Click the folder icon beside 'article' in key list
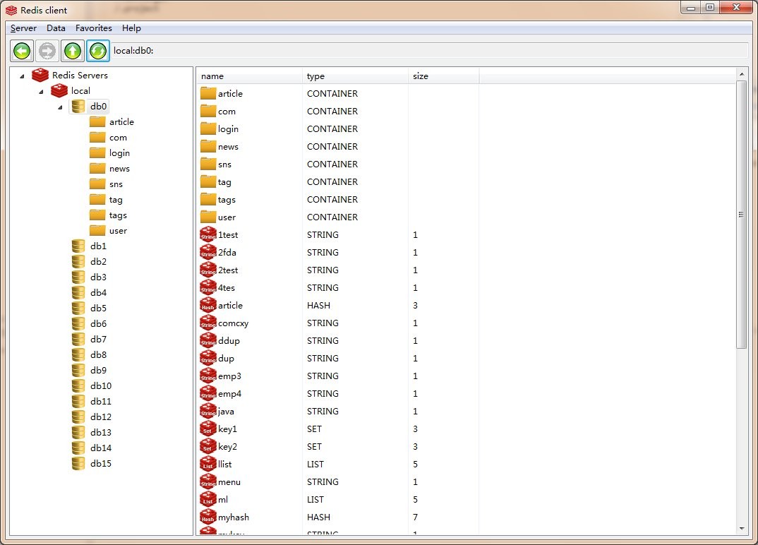758x545 pixels. [x=207, y=93]
